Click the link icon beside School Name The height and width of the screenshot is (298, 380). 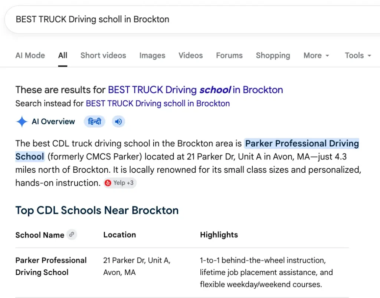point(72,234)
